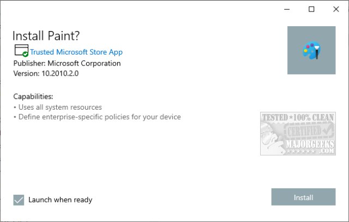Image resolution: width=349 pixels, height=222 pixels.
Task: Maximize the installer window
Action: 311,9
